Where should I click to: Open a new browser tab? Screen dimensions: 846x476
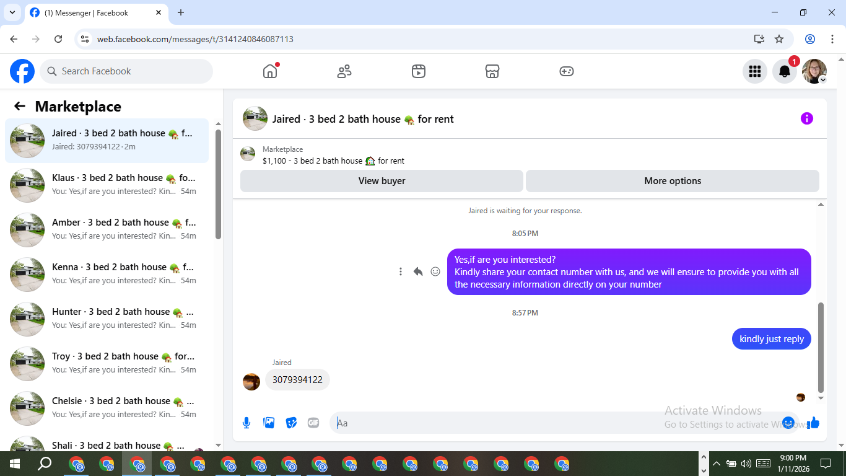pos(181,12)
